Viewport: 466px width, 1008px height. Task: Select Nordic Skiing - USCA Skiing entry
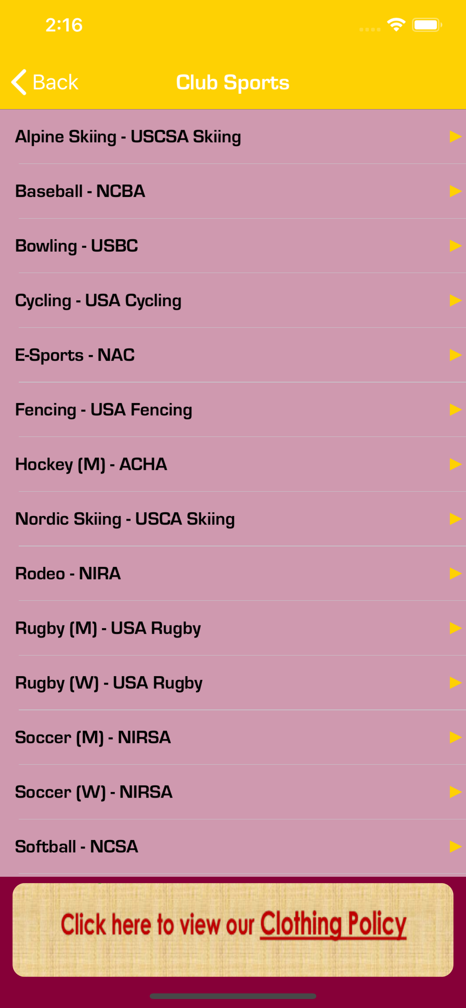click(233, 519)
